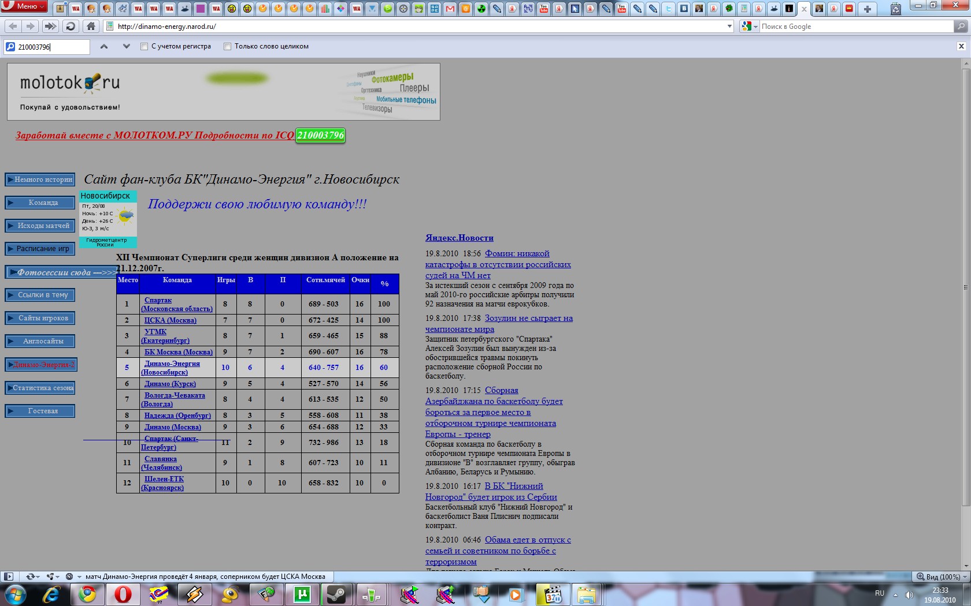Image resolution: width=971 pixels, height=606 pixels.
Task: Click the weather icon in Новосибирск widget
Action: tap(125, 216)
